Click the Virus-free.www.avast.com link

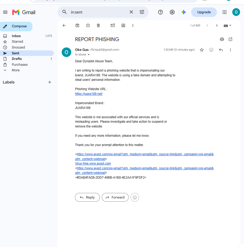pyautogui.click(x=93, y=164)
